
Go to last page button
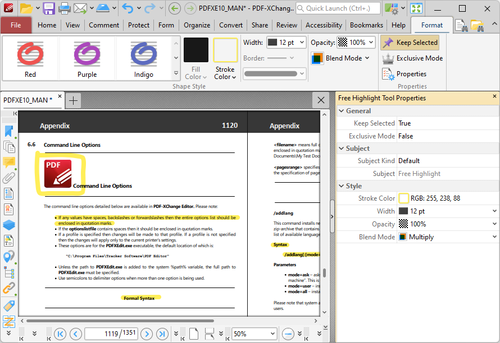tap(162, 334)
